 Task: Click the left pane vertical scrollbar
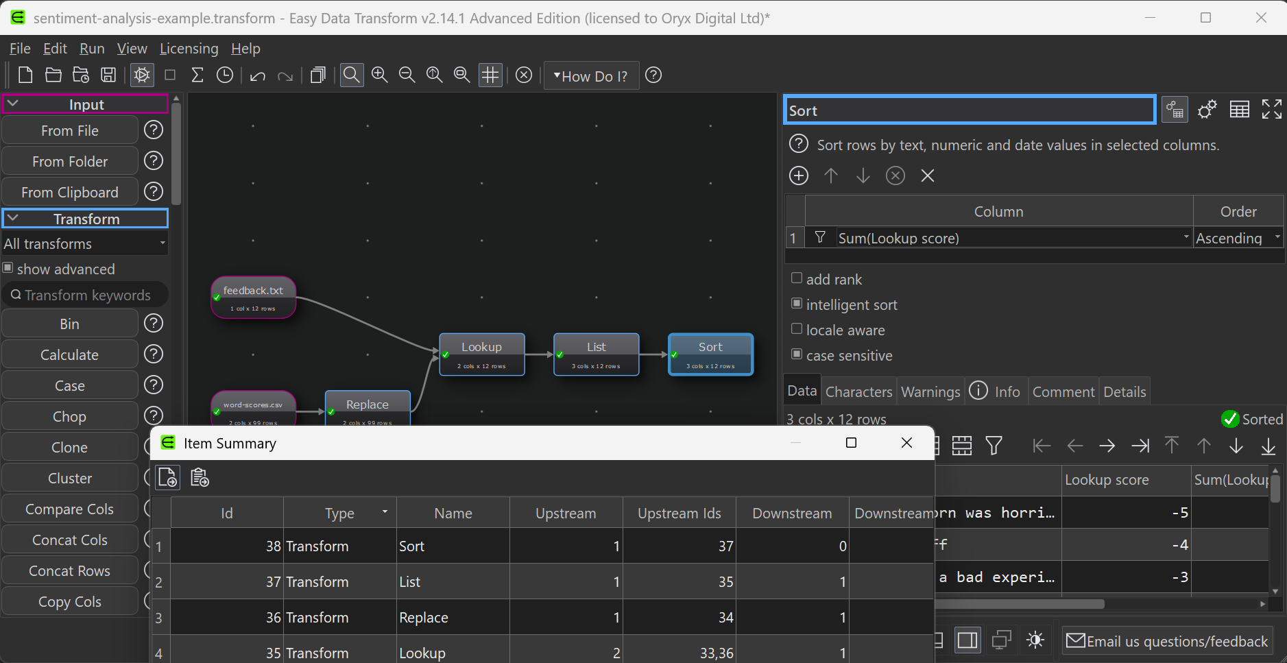(x=176, y=154)
